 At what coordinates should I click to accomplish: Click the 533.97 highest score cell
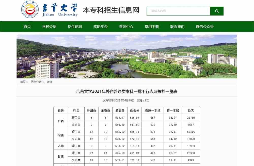tap(120, 118)
